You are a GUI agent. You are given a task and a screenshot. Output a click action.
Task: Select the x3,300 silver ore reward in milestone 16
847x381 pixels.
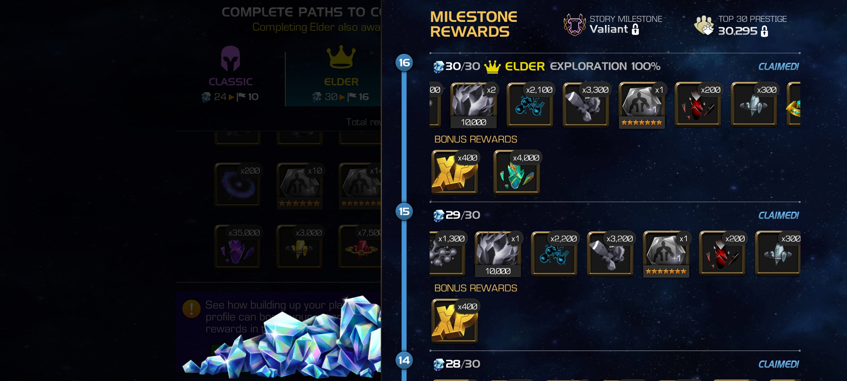tap(586, 104)
